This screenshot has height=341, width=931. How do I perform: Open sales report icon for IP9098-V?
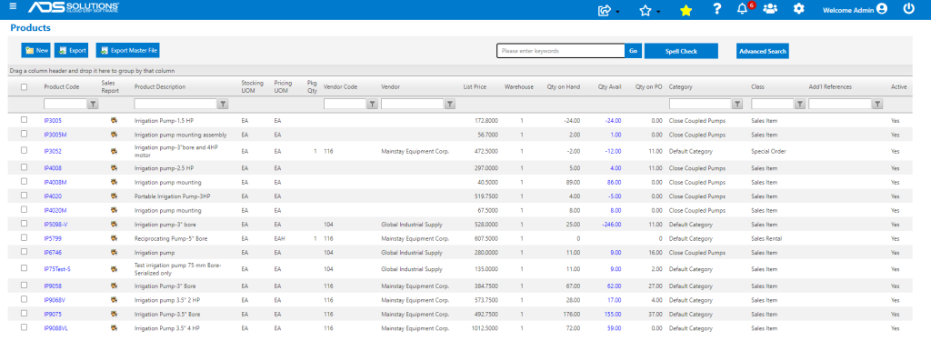[114, 224]
